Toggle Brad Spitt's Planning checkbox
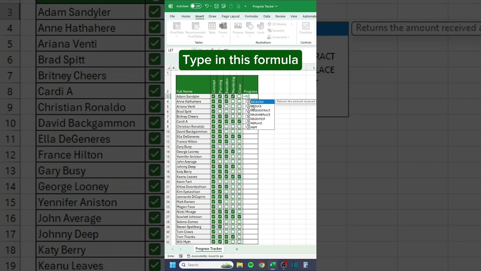 [x=220, y=112]
